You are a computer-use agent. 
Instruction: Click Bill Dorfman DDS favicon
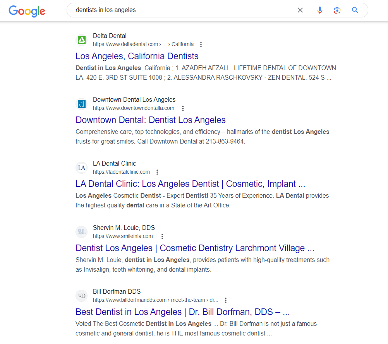[82, 296]
